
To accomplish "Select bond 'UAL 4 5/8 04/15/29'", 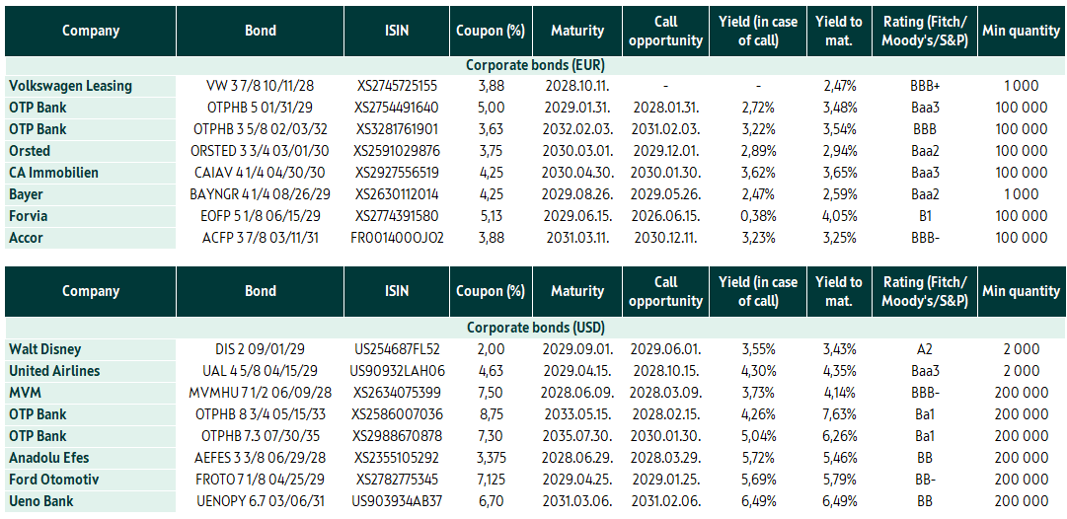I will (260, 371).
